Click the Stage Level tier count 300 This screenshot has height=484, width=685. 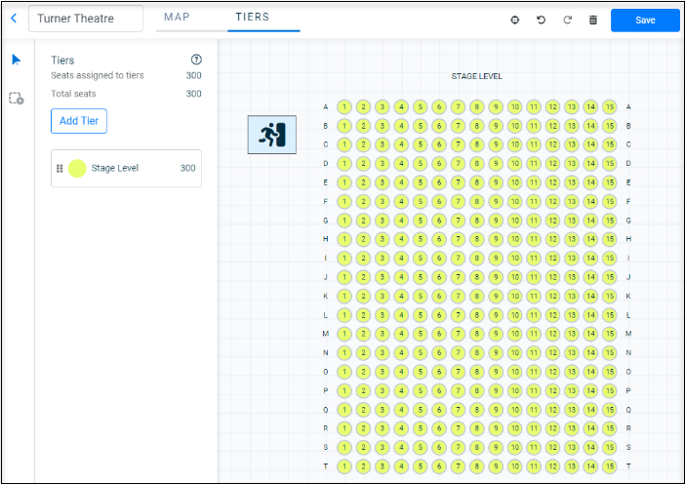(188, 168)
